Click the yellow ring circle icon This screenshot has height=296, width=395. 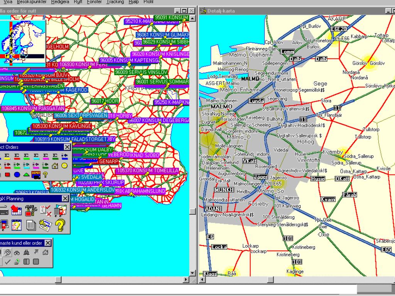64,166
